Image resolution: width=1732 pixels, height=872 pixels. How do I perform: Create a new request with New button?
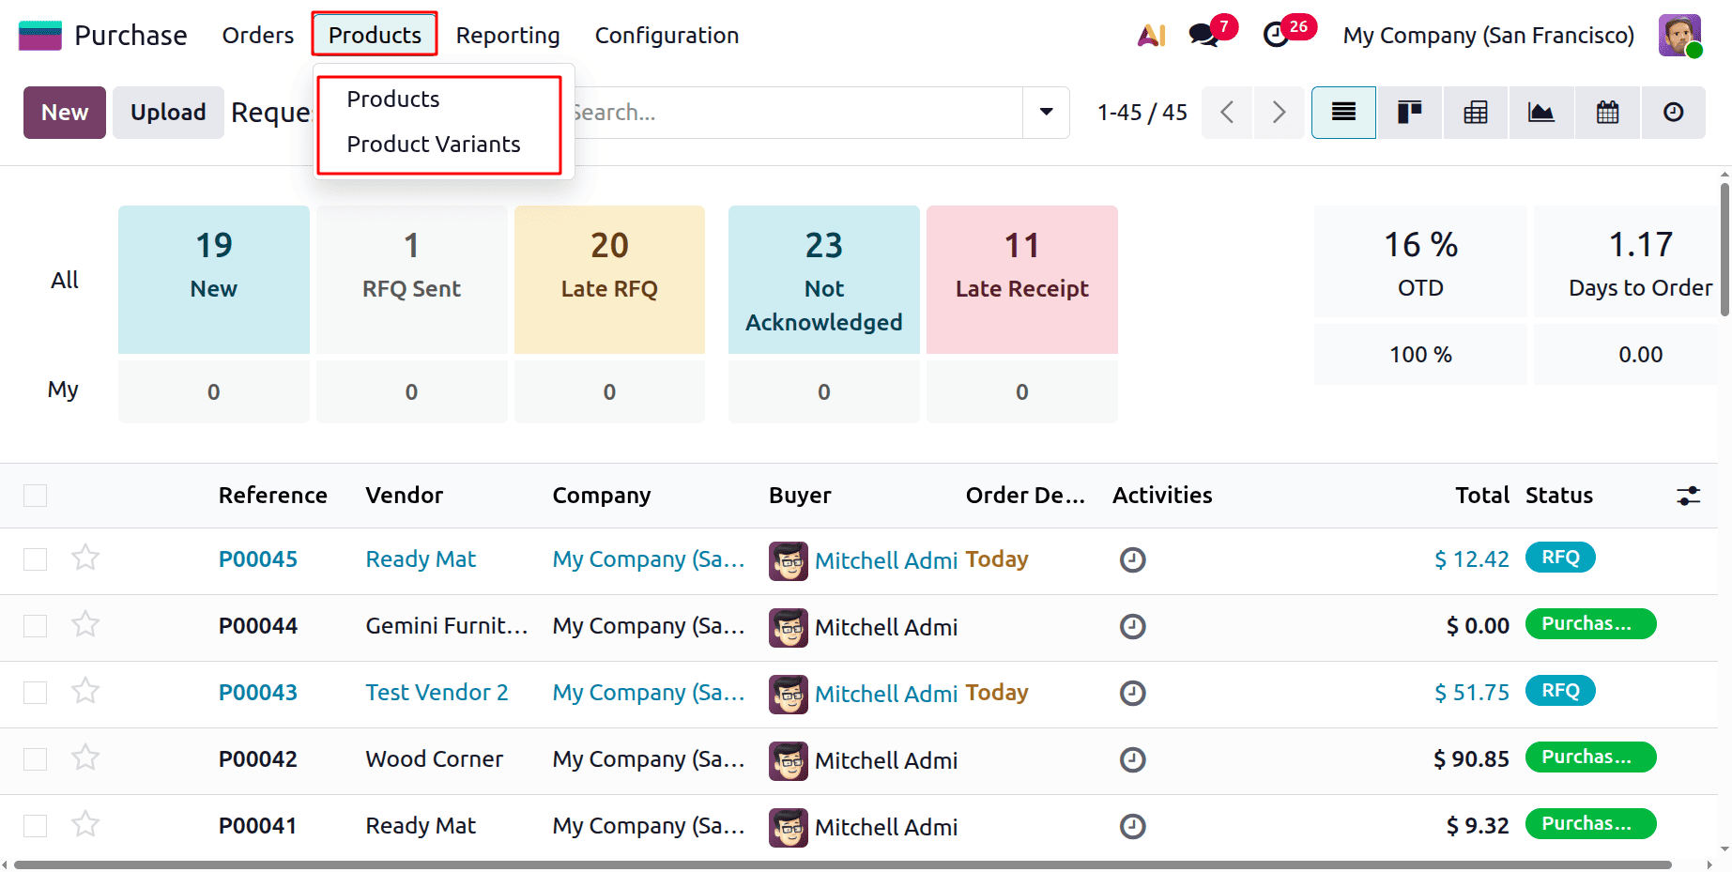pyautogui.click(x=64, y=112)
